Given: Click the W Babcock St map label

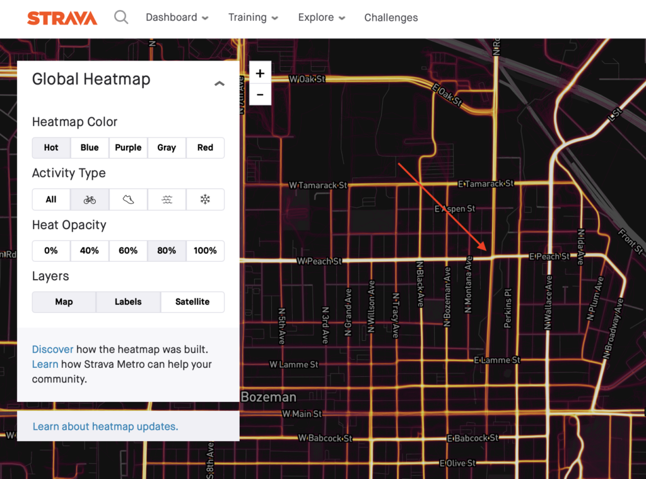Looking at the screenshot, I should [326, 438].
